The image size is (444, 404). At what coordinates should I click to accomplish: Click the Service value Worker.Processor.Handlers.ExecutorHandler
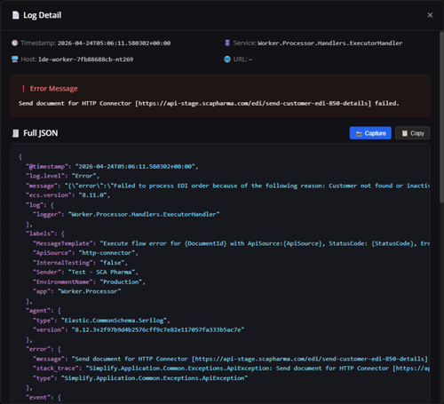pos(330,44)
